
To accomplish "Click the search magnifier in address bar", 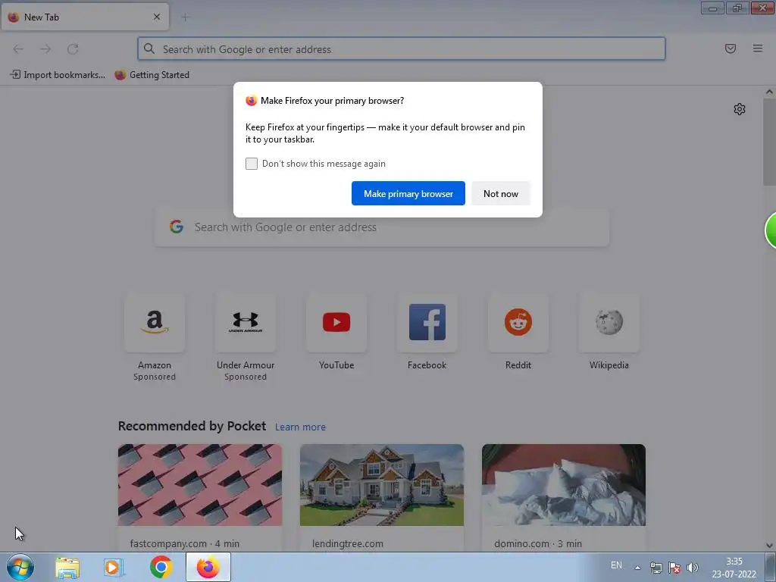I will [149, 48].
